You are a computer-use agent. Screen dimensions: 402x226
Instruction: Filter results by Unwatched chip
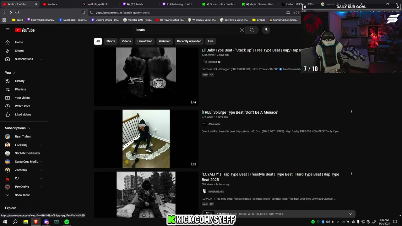coord(145,41)
